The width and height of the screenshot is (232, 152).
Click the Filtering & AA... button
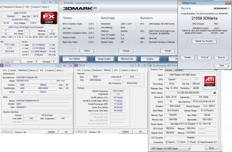(x=127, y=59)
